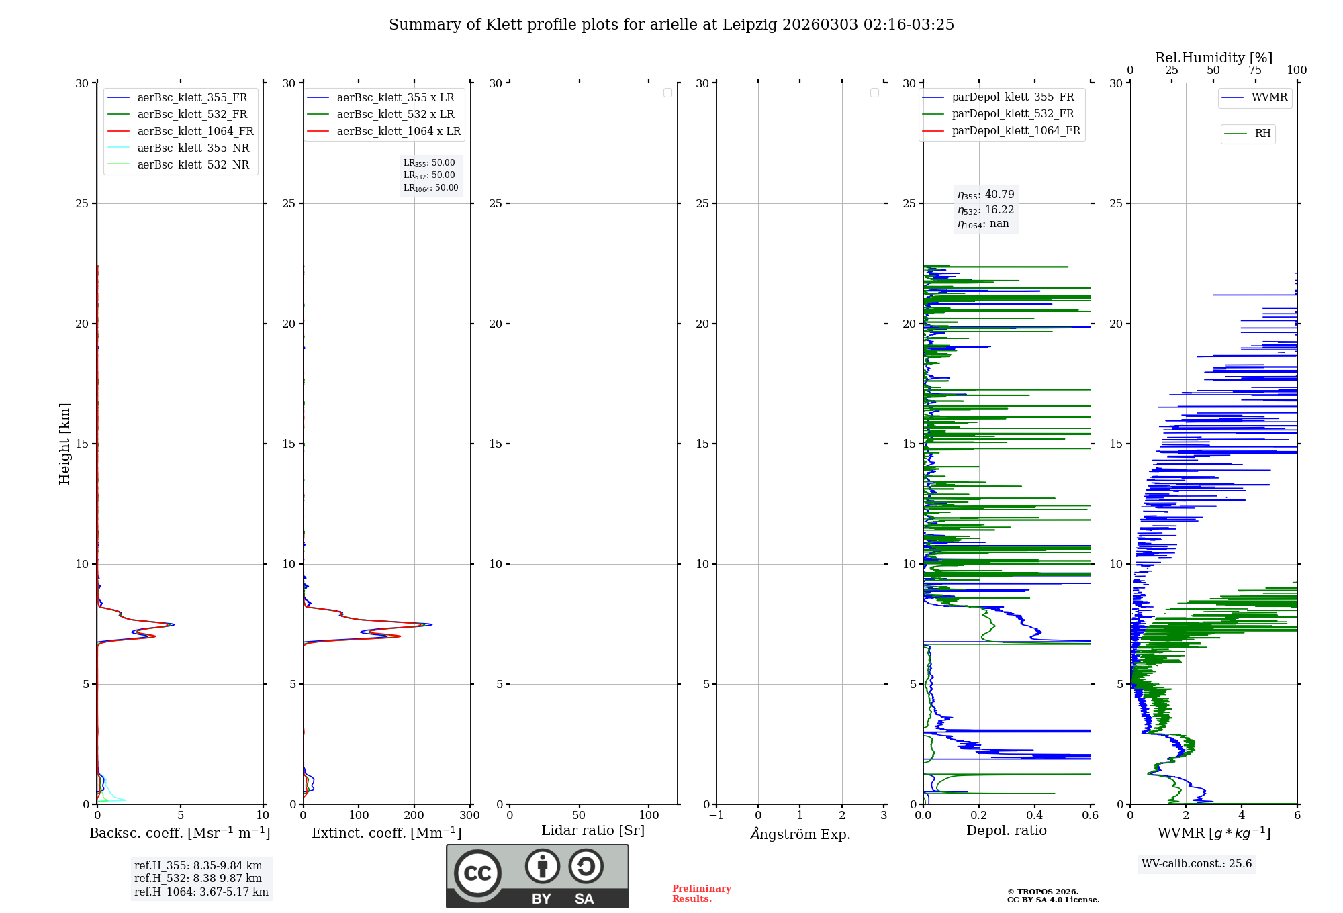Click the Height [km] y-axis label
Image resolution: width=1343 pixels, height=913 pixels.
tap(64, 443)
